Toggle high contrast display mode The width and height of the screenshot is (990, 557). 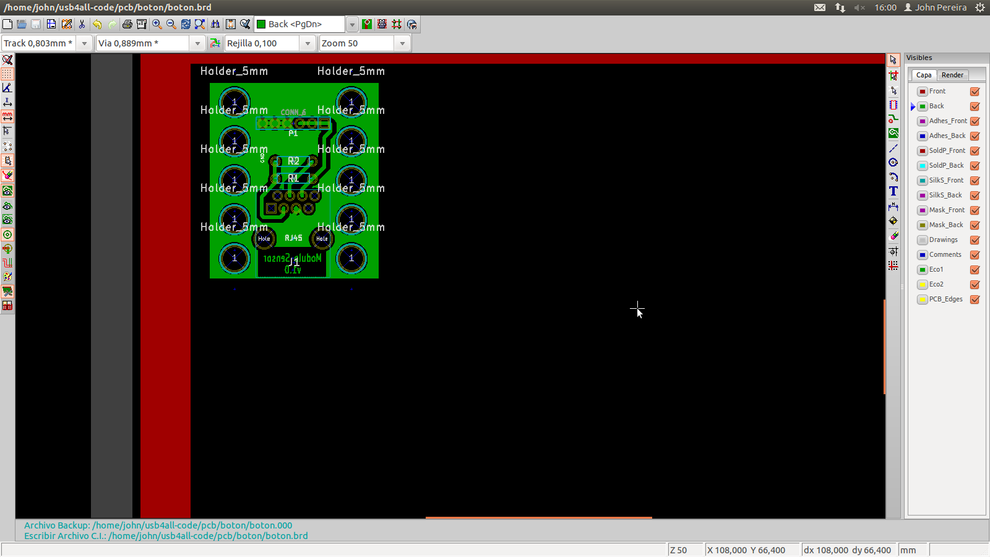coord(7,277)
